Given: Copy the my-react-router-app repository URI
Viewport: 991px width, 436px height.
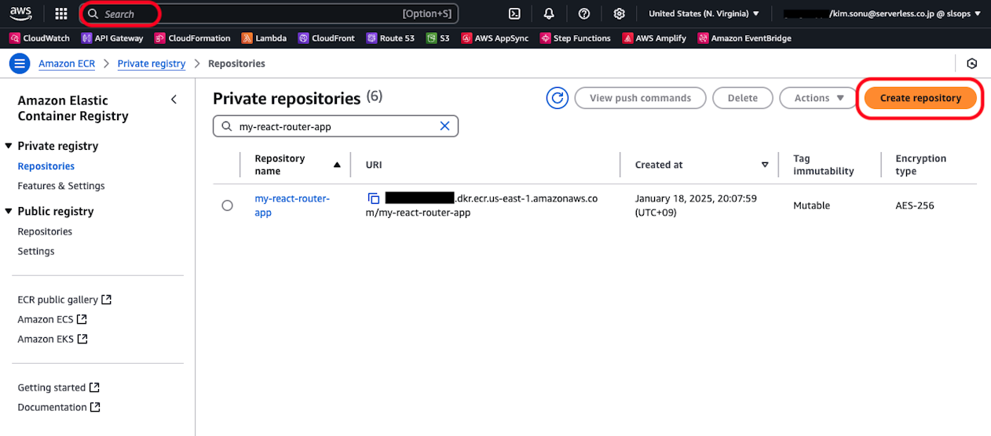Looking at the screenshot, I should click(x=374, y=198).
